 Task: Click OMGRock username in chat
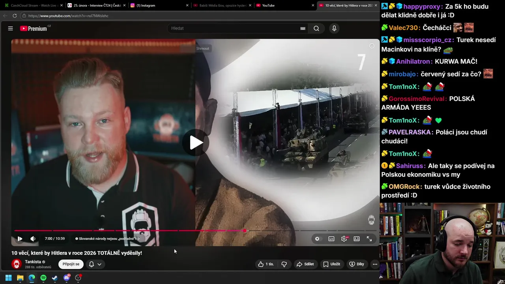405,187
